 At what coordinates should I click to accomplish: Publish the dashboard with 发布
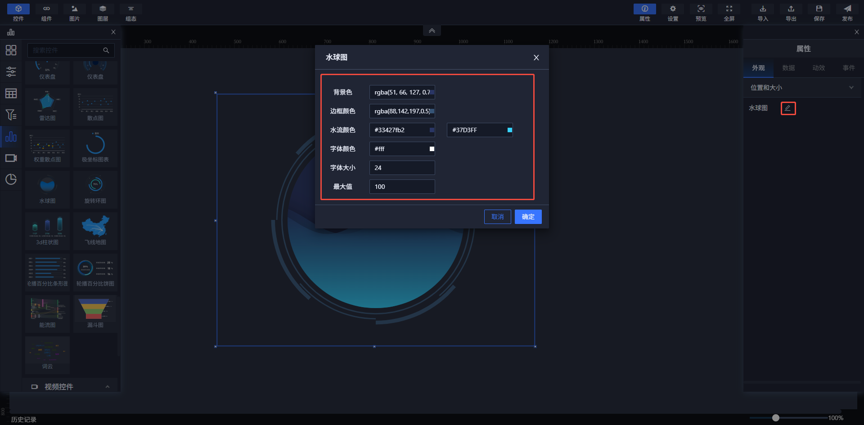[847, 13]
